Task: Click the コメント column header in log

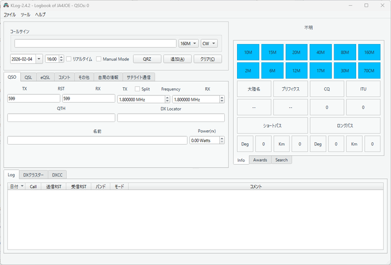Action: pos(256,186)
